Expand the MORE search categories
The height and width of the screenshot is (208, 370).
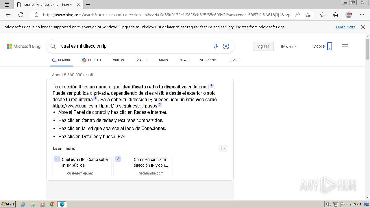[235, 60]
